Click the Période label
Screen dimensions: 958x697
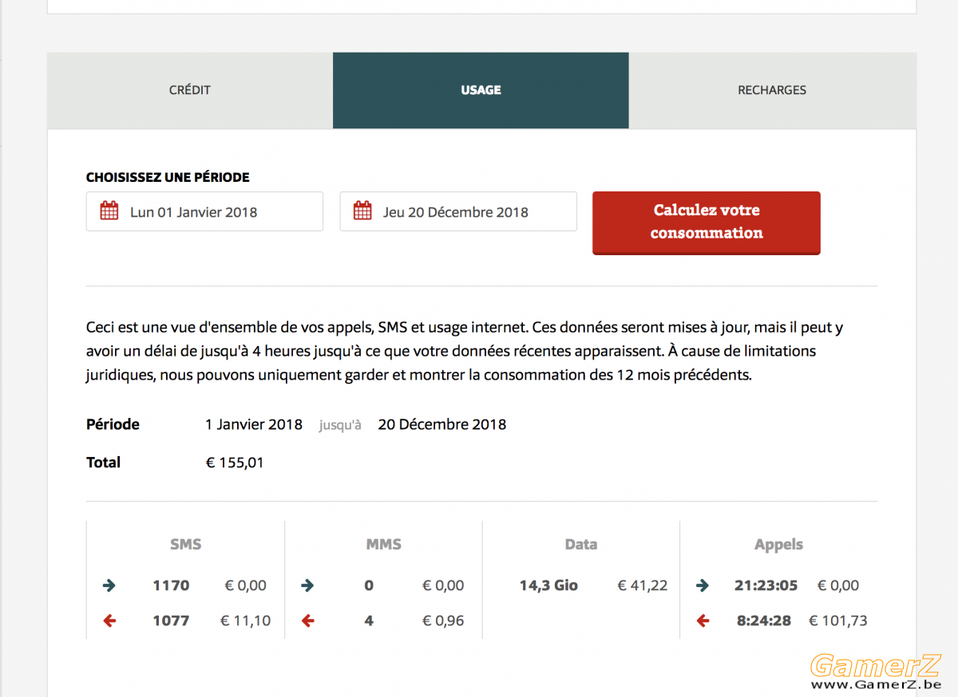coord(113,424)
